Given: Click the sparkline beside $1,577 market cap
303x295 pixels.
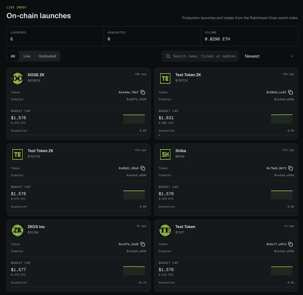Looking at the screenshot, I should [134, 271].
